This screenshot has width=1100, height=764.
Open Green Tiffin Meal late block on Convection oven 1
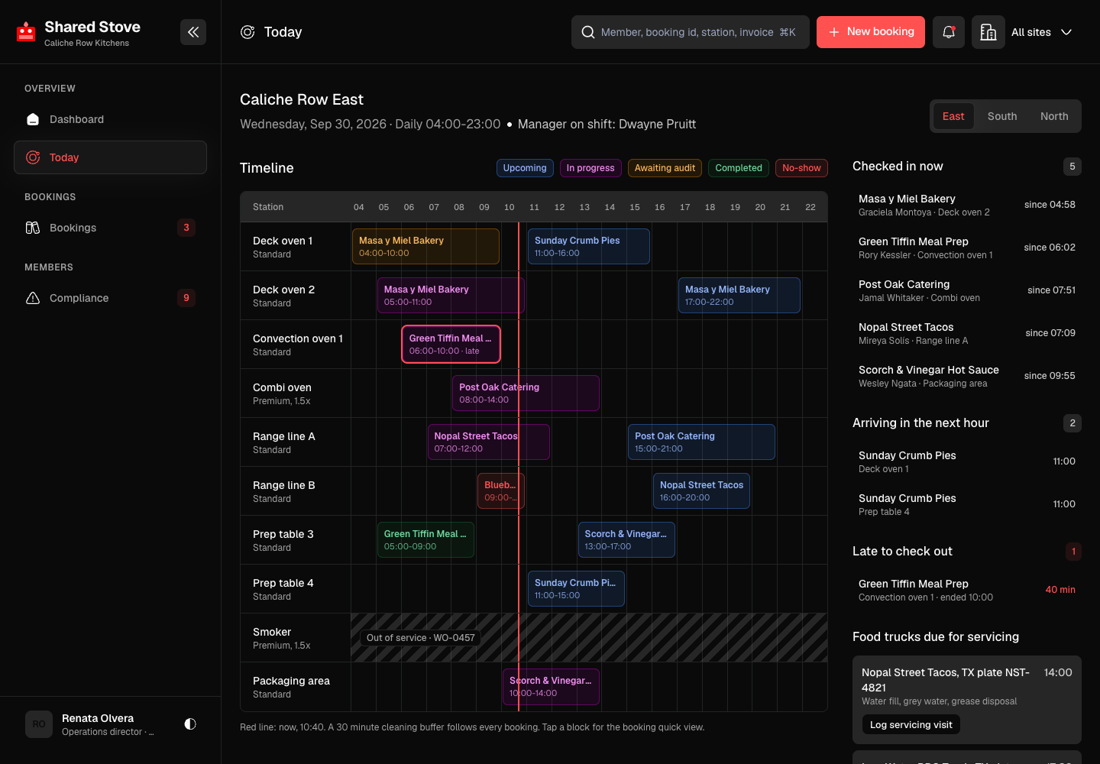pyautogui.click(x=451, y=345)
